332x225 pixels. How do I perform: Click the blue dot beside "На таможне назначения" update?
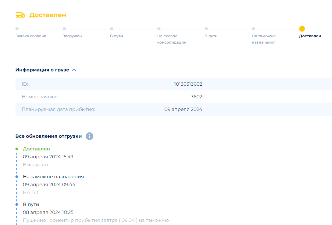point(17,177)
